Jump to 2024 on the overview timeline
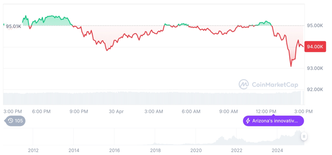Image resolution: width=332 pixels, height=155 pixels. pos(277,150)
